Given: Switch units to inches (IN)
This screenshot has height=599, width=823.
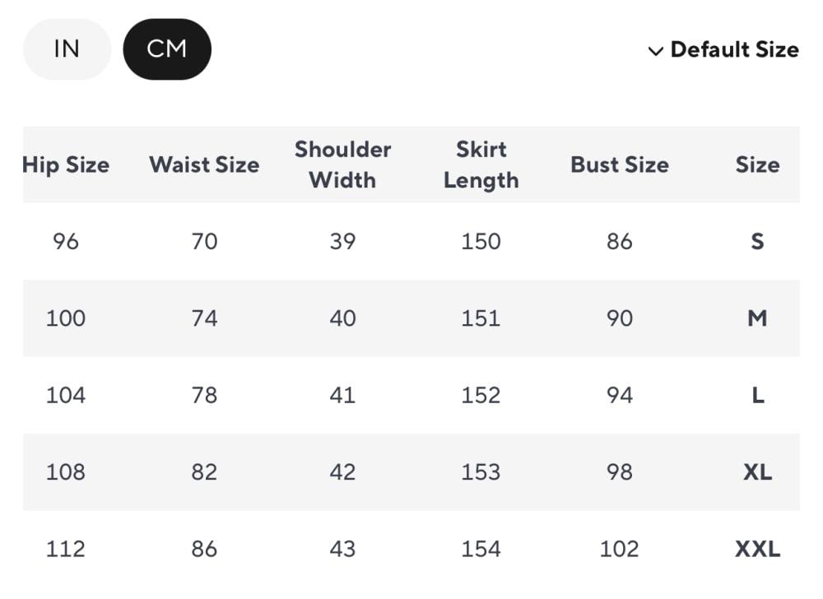Looking at the screenshot, I should (67, 49).
